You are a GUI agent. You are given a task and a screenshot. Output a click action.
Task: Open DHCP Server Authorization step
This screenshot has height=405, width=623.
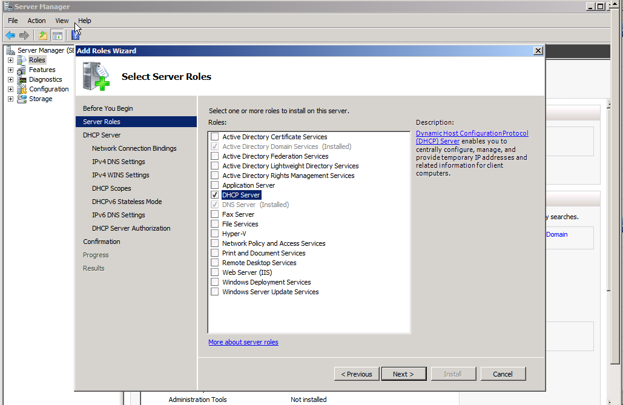click(x=131, y=228)
